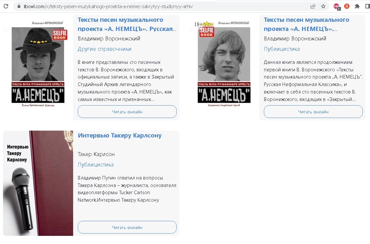Viewport: 370px width, 244px height.
Task: Select the Другие справочники category link
Action: coord(104,49)
